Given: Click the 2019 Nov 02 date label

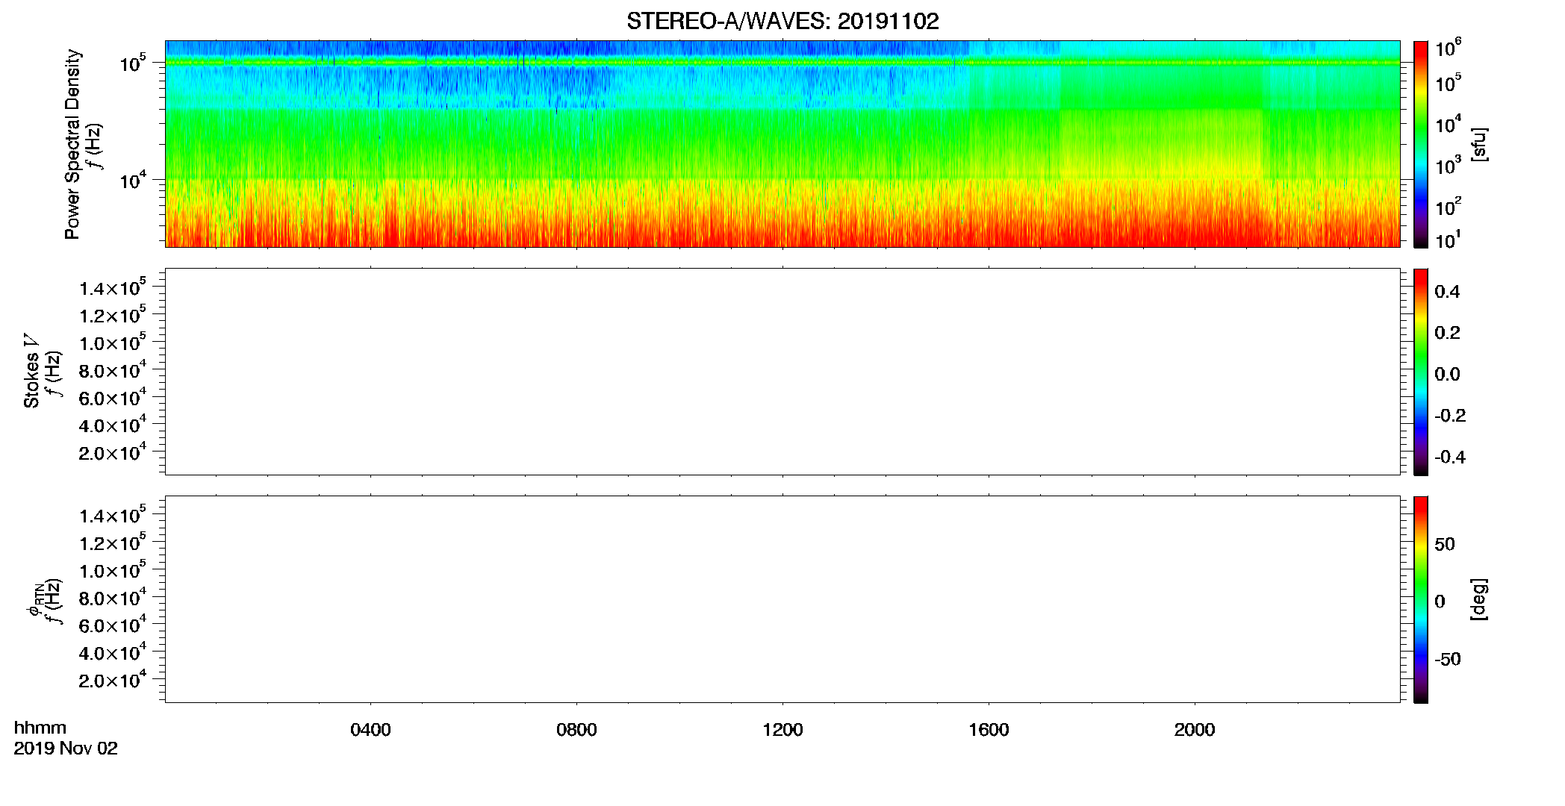Looking at the screenshot, I should tap(66, 749).
